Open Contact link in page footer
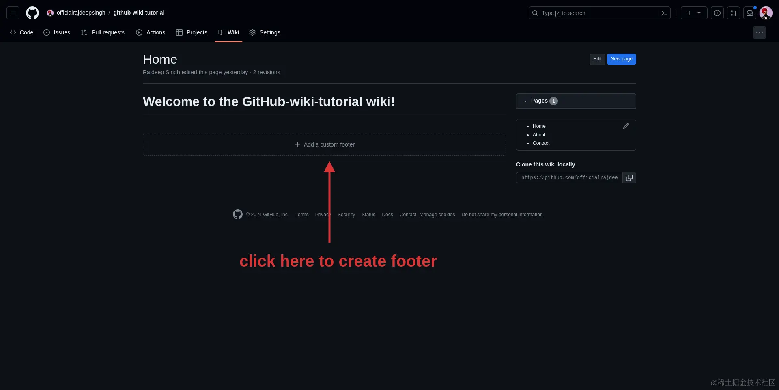The height and width of the screenshot is (390, 779). pos(408,215)
